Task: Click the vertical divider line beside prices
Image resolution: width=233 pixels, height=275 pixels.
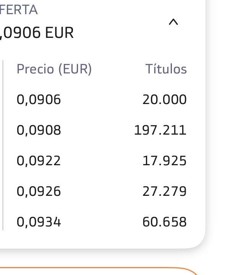Action: [3, 145]
